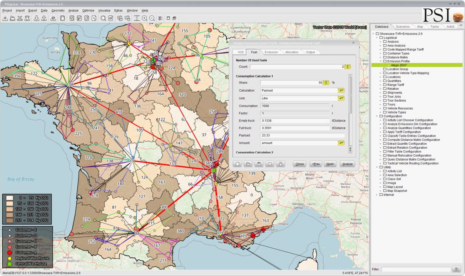The height and width of the screenshot is (276, 465).
Task: Collapse the Logistical tree folder
Action: [x=377, y=38]
